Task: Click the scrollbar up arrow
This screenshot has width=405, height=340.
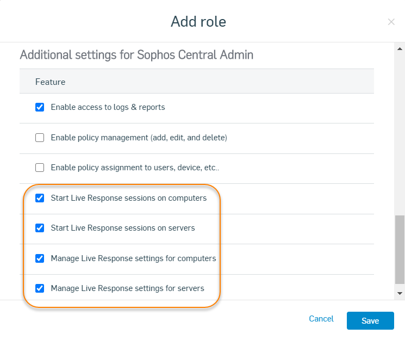Action: point(400,48)
